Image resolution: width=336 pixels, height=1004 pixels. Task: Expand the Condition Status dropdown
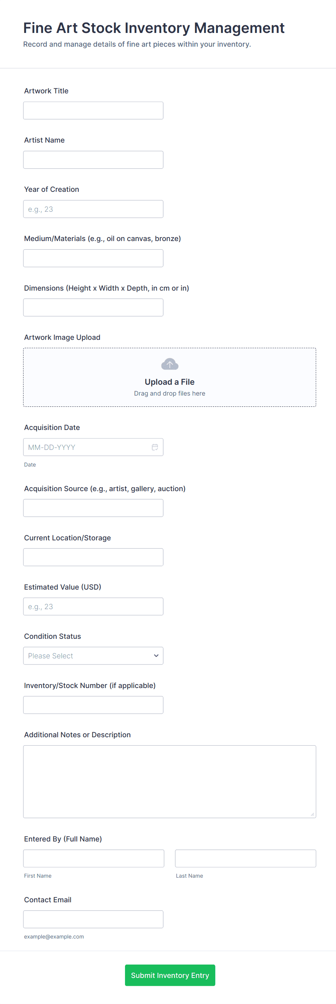tap(93, 655)
